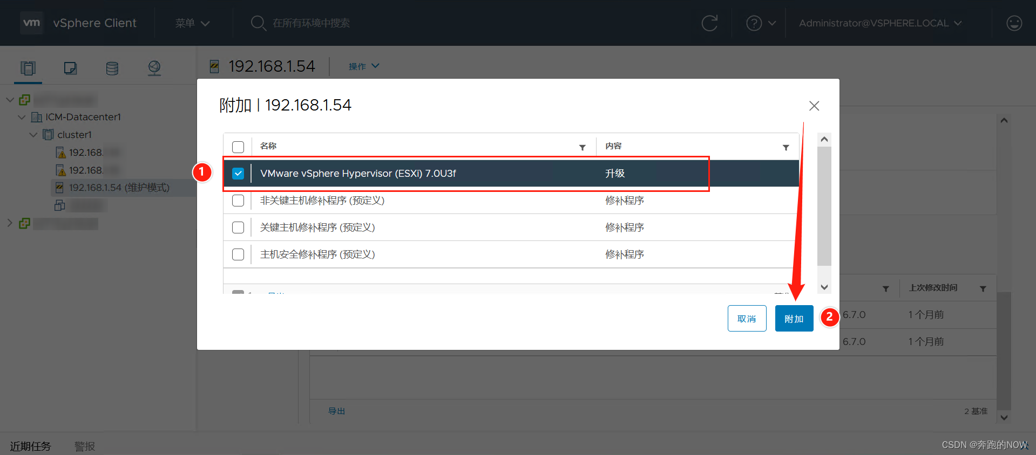The width and height of the screenshot is (1036, 455).
Task: Click the background page scroll-down arrow
Action: click(x=1004, y=417)
